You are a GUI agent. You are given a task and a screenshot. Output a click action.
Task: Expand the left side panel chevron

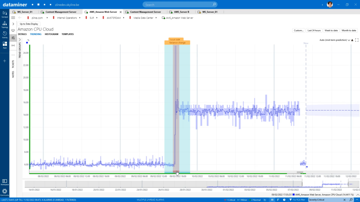click(x=13, y=24)
